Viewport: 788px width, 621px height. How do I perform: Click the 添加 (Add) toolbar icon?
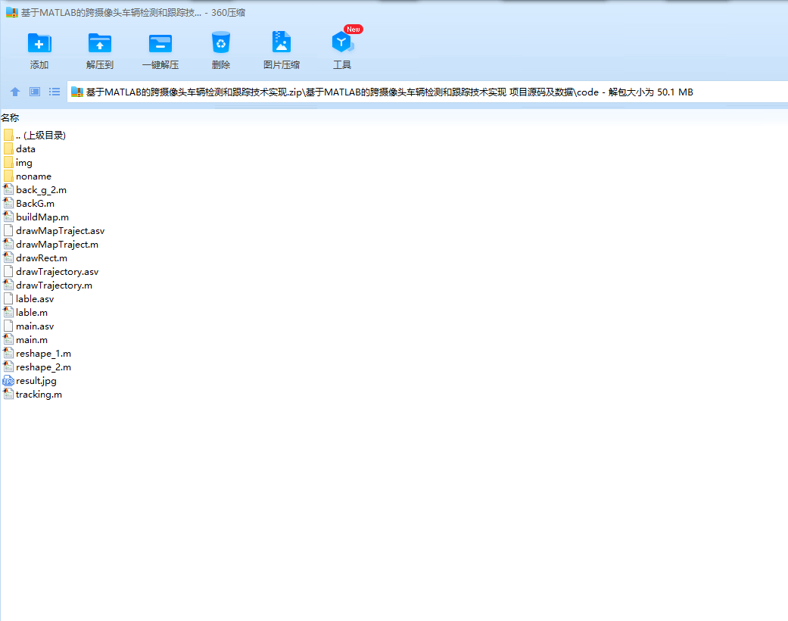[x=39, y=43]
